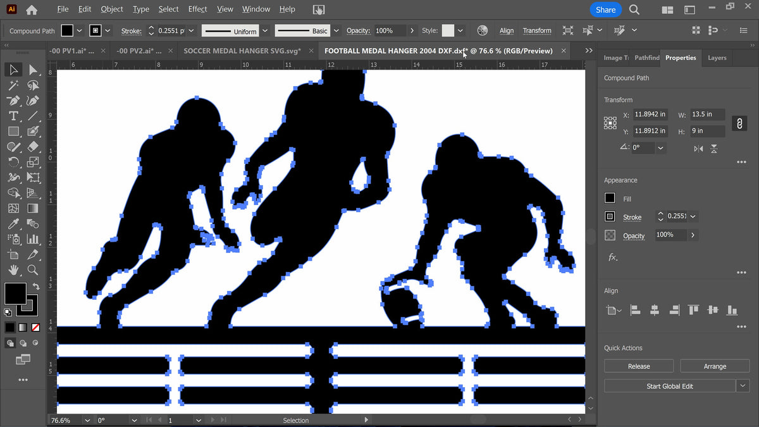The image size is (759, 427).
Task: Click the Recolor Artwork wheel icon
Action: click(483, 30)
